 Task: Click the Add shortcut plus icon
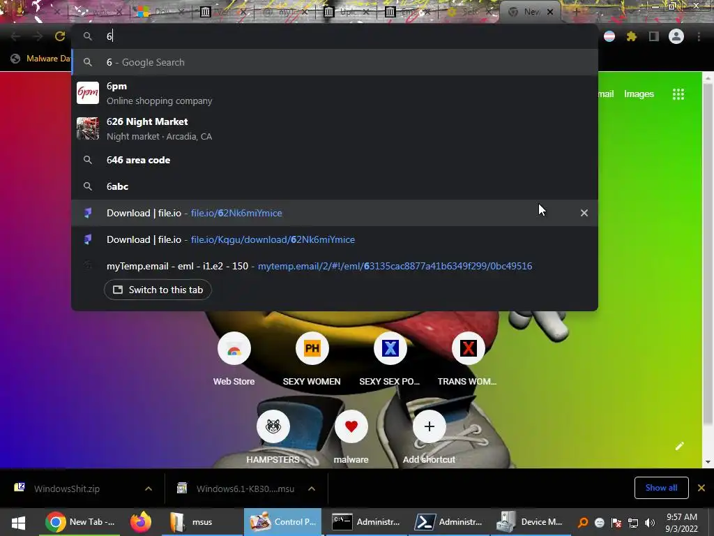[x=429, y=426]
